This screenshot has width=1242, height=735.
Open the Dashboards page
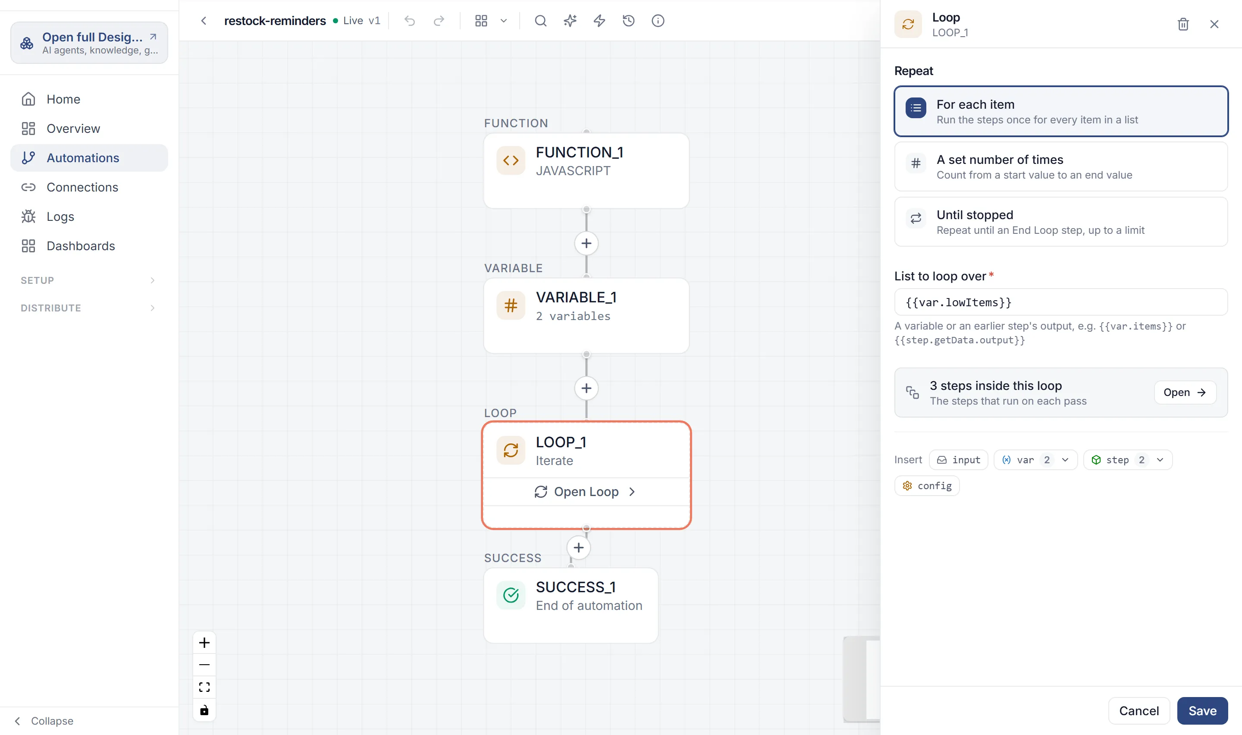[89, 246]
